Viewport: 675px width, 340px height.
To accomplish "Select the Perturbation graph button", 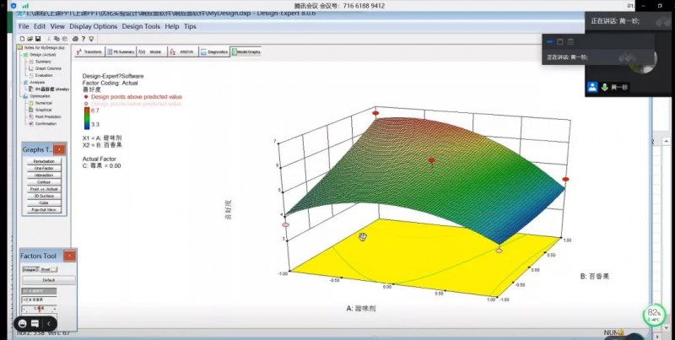I will point(43,160).
